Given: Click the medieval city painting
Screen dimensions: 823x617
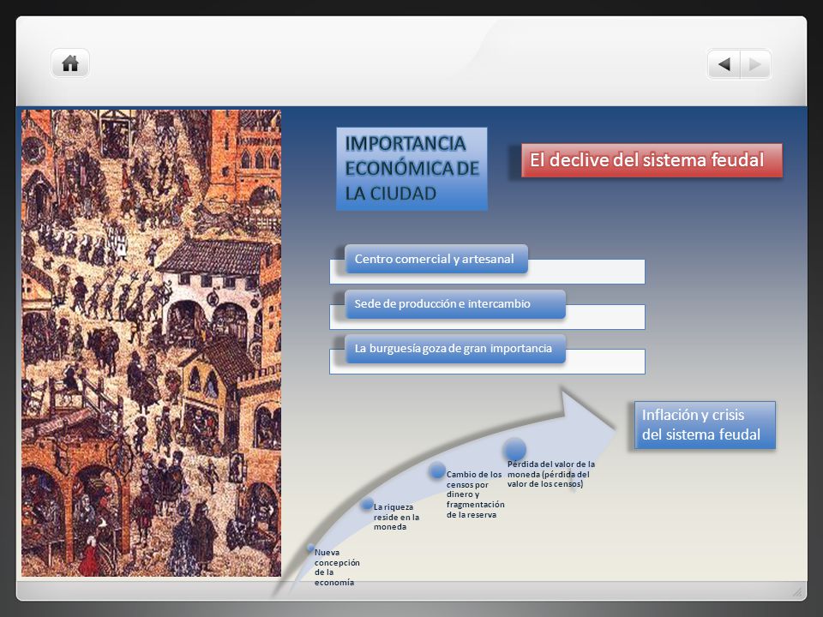Looking at the screenshot, I should pyautogui.click(x=151, y=343).
